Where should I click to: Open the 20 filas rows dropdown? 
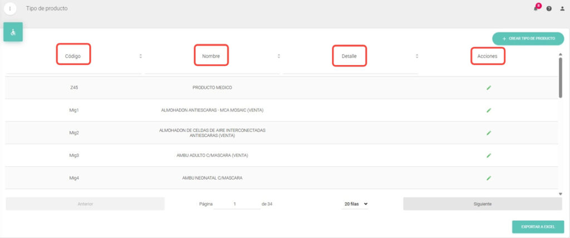tap(356, 204)
